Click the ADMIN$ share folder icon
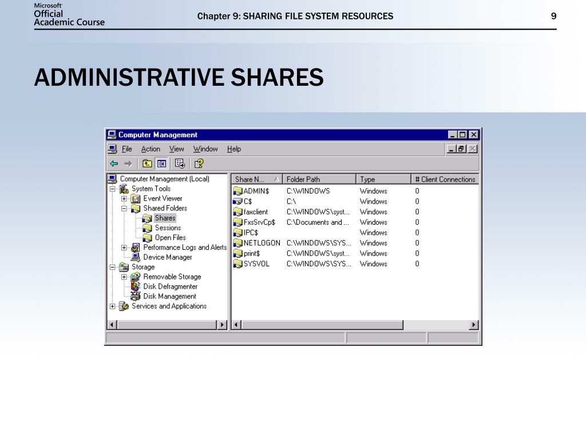This screenshot has width=586, height=439. click(x=237, y=191)
